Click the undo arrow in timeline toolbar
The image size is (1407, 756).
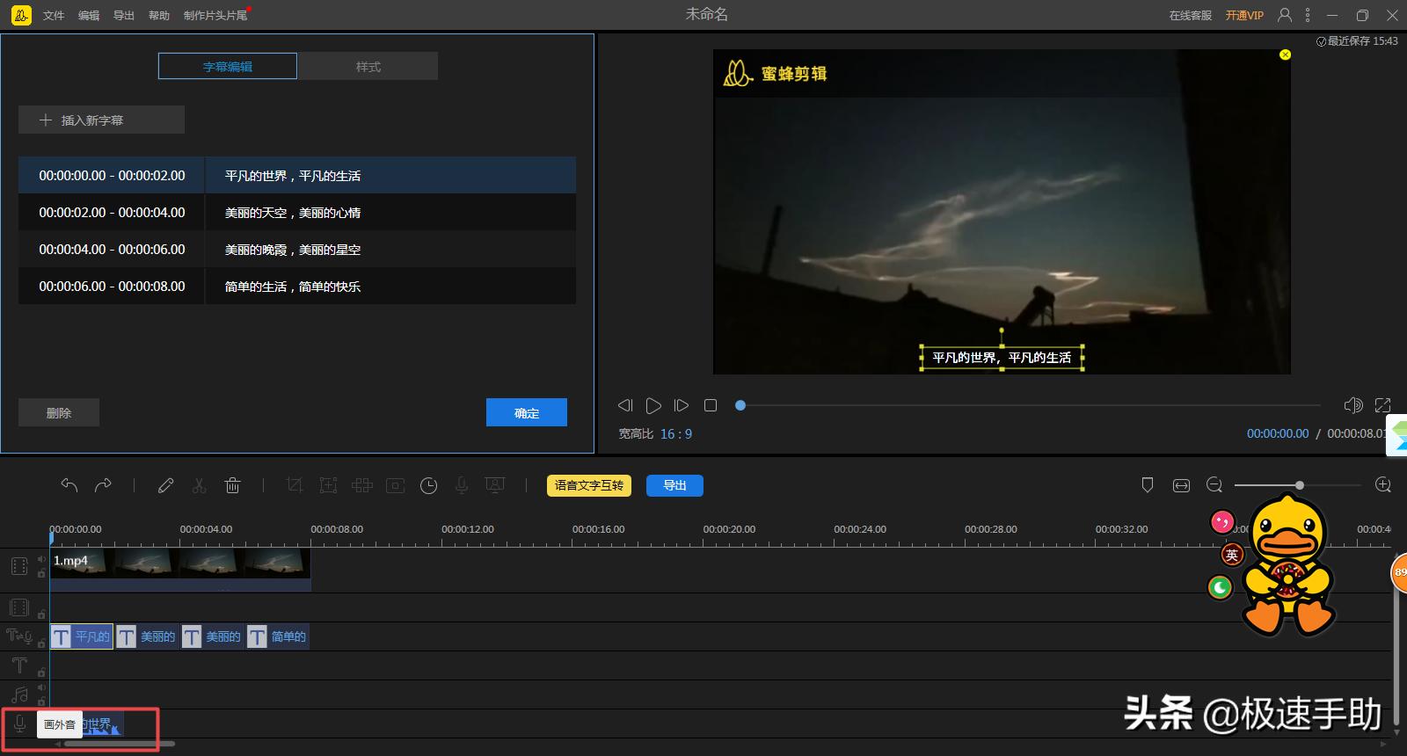(69, 485)
